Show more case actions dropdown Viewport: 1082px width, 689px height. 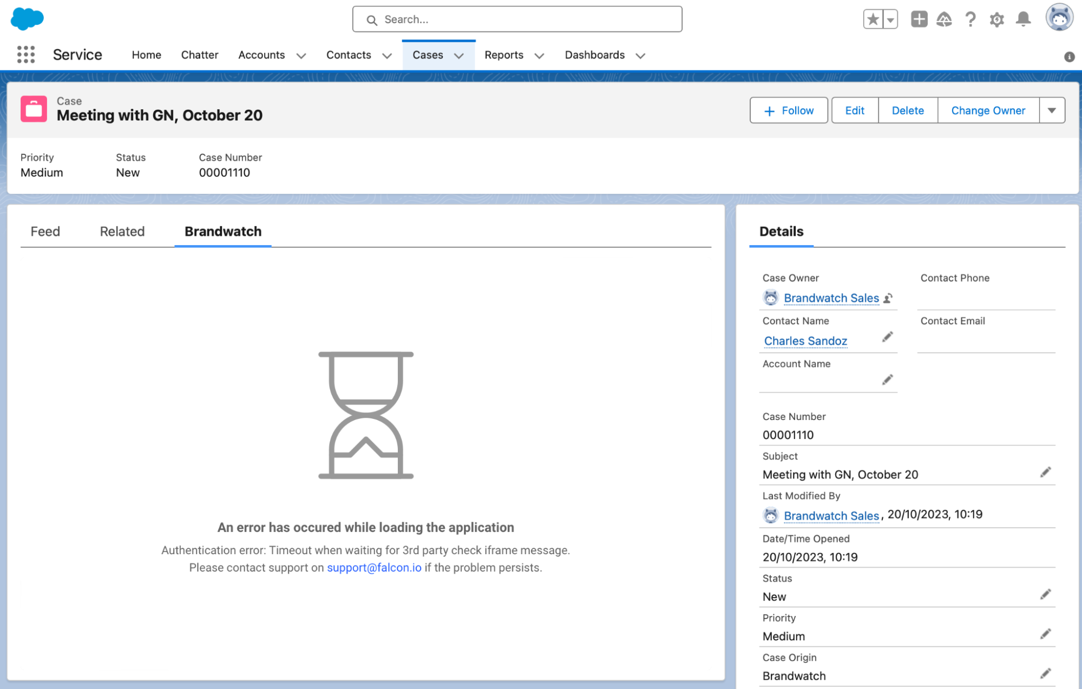pos(1052,110)
